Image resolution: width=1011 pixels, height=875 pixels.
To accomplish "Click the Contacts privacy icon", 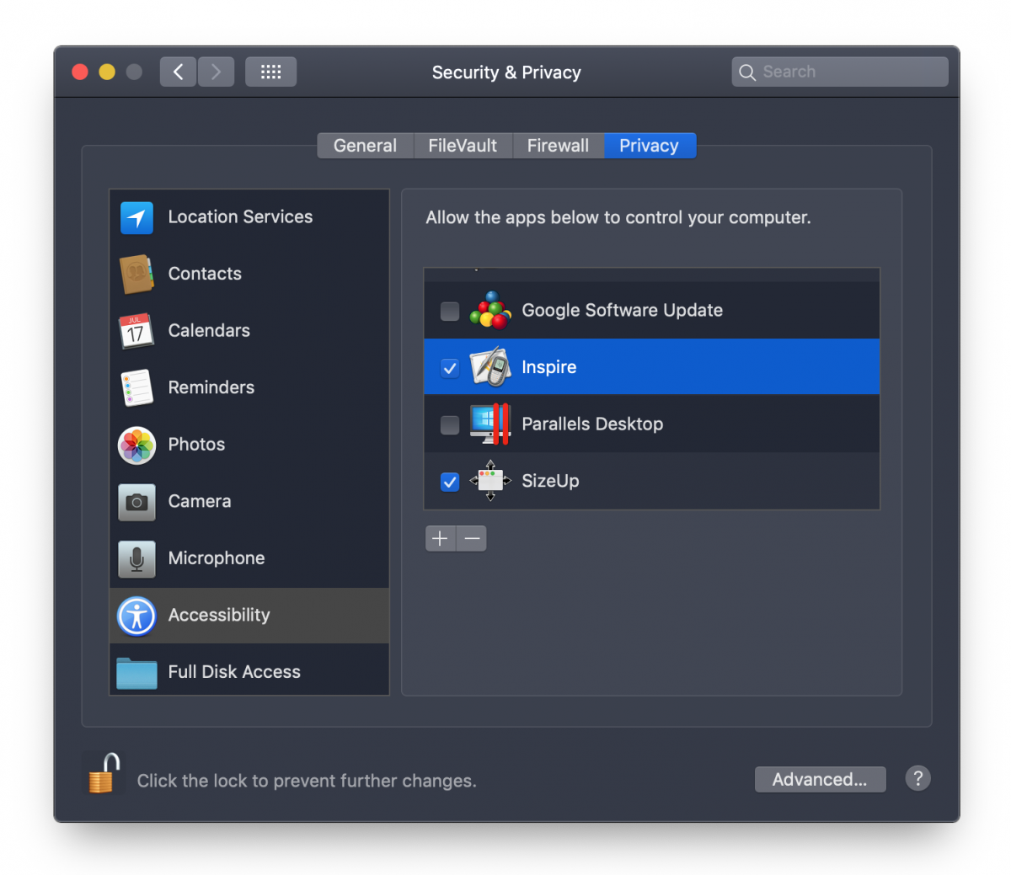I will coord(136,274).
